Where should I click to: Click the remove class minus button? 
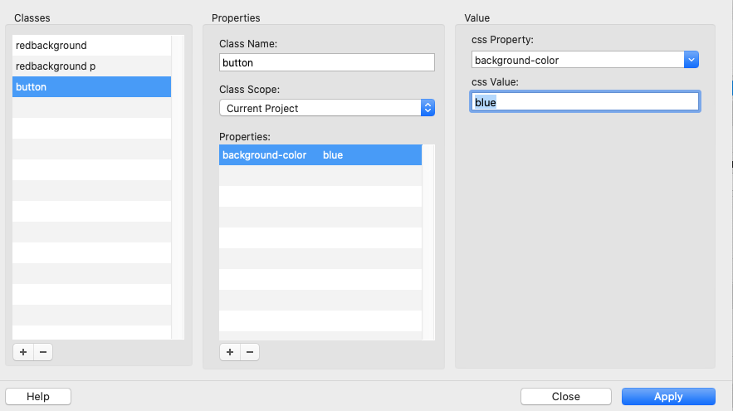42,352
